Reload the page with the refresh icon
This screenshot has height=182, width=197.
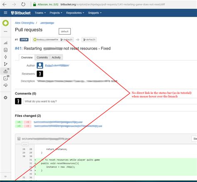click(x=23, y=5)
